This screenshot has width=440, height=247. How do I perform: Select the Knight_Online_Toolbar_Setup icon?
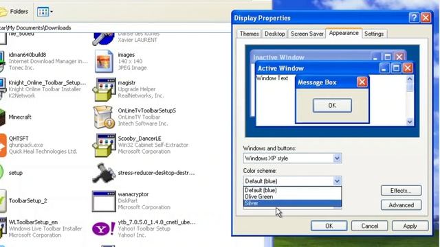(3, 89)
